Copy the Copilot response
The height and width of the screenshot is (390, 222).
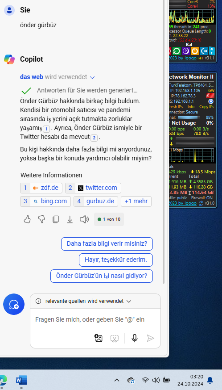[x=56, y=219]
